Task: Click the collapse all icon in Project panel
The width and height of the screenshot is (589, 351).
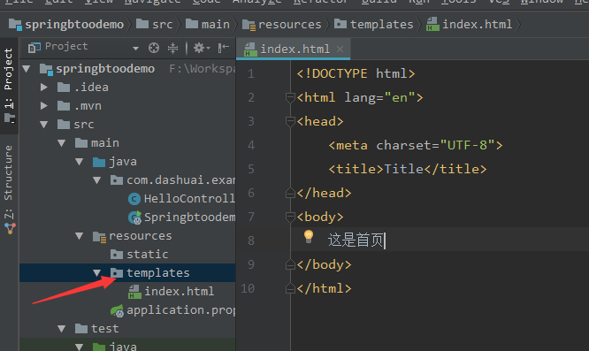Action: coord(172,48)
